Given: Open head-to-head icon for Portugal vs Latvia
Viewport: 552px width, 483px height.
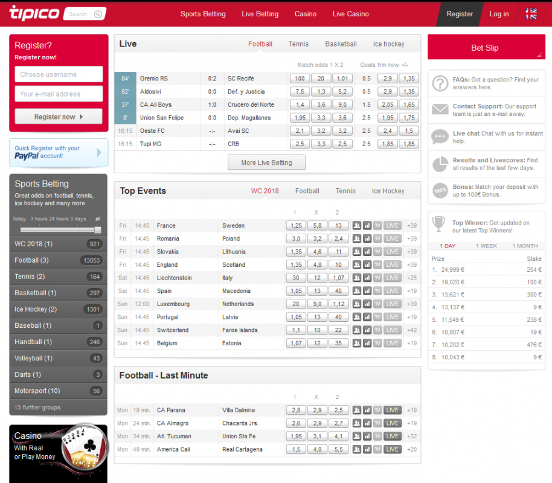Looking at the screenshot, I should [356, 317].
